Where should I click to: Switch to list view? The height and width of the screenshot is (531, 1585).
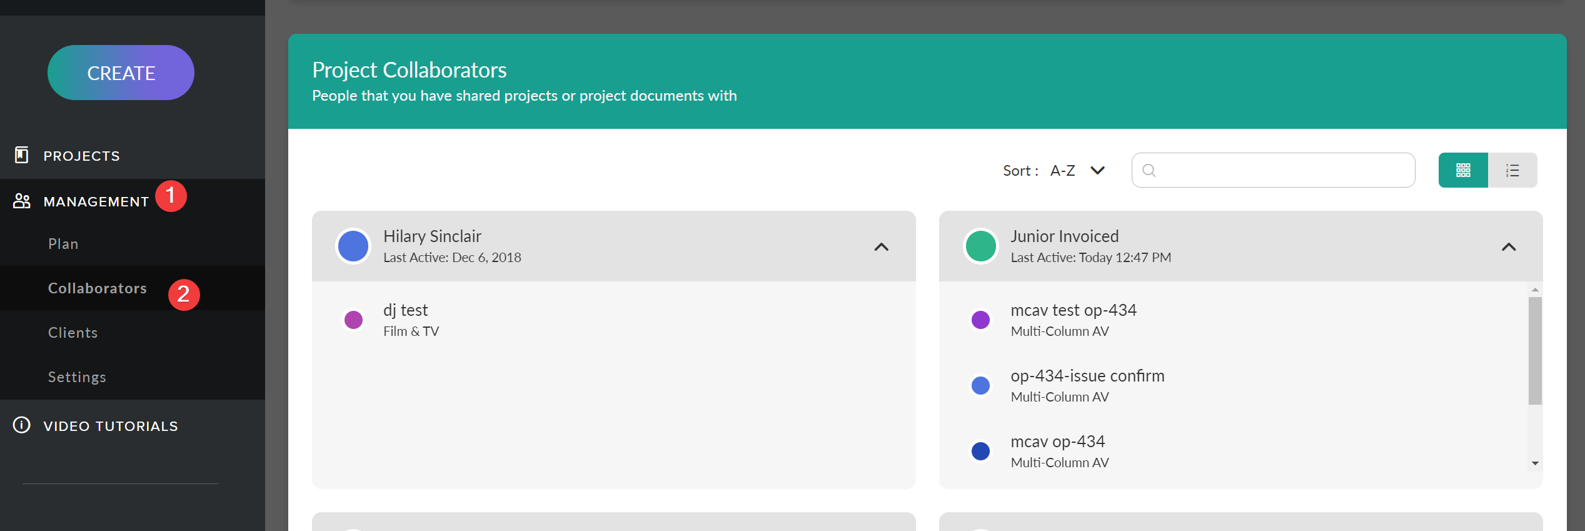[x=1512, y=170]
